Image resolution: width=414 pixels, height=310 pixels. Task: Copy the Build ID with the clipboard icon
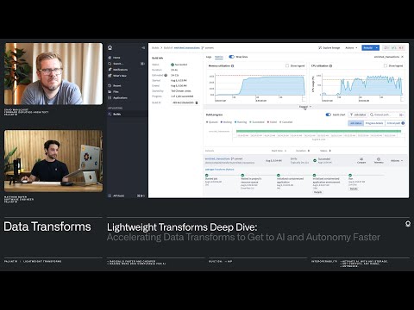[x=197, y=102]
